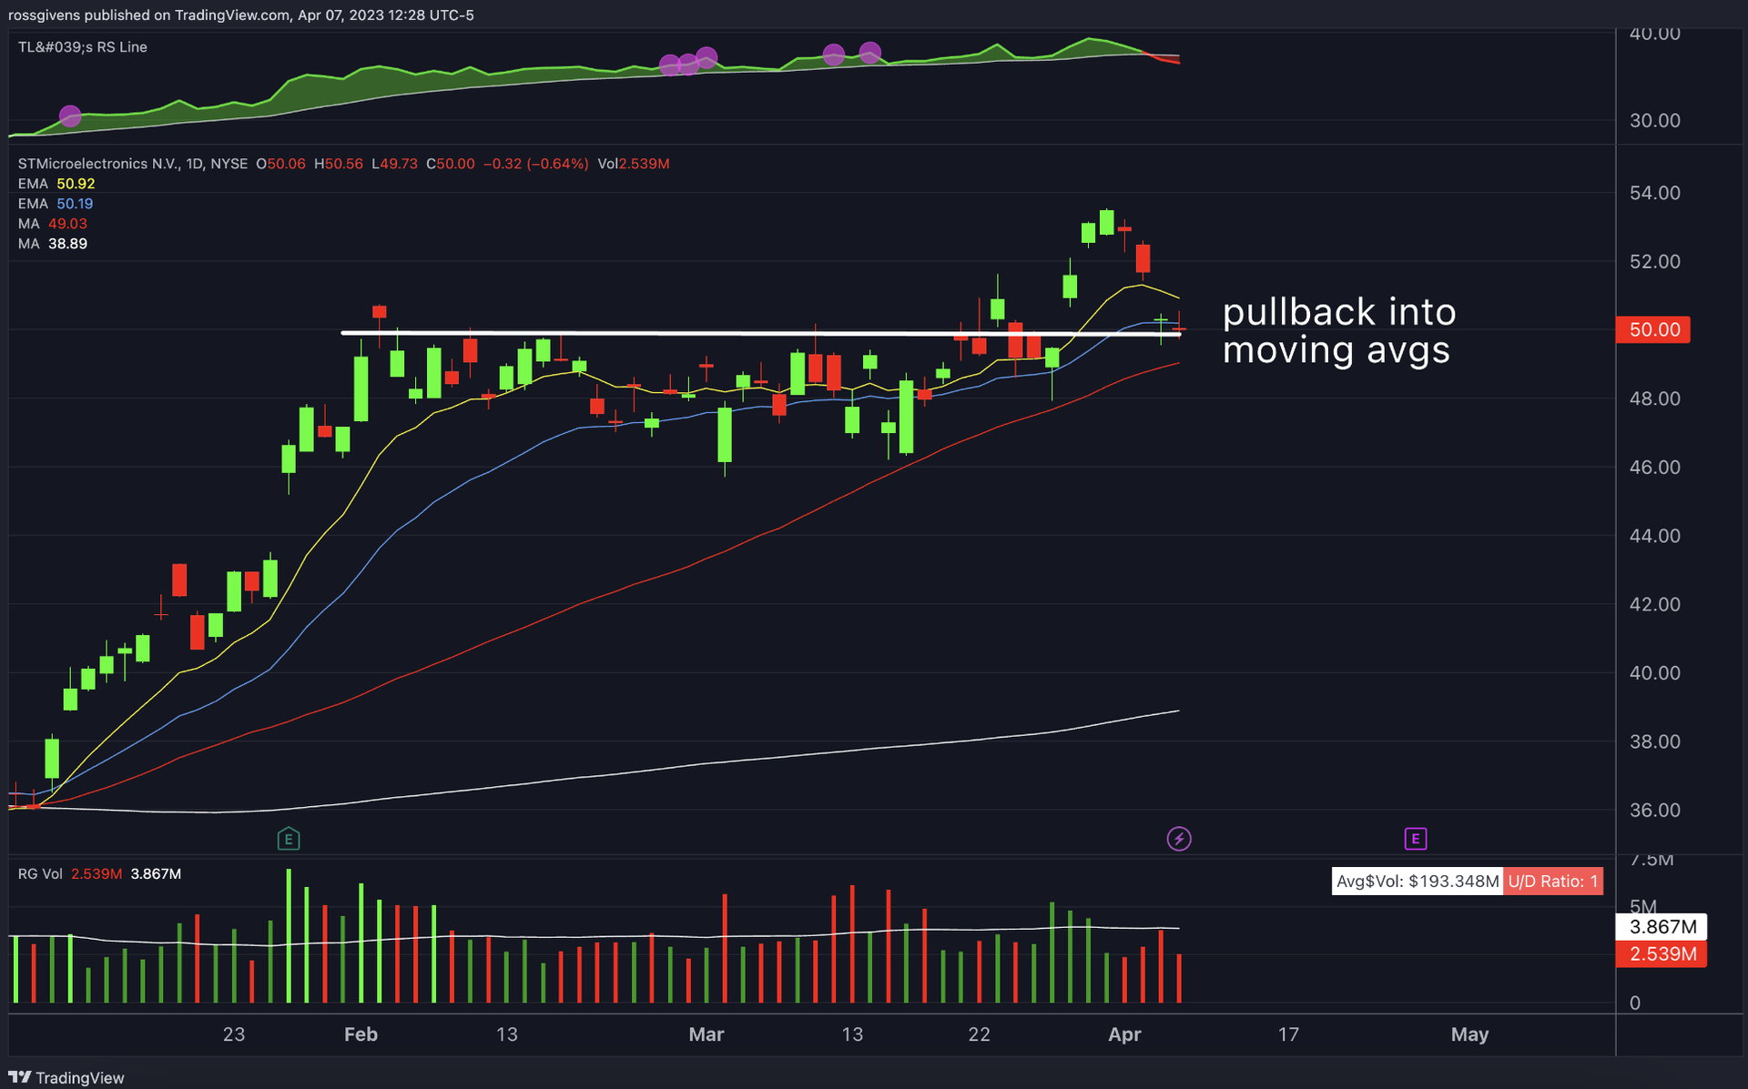The width and height of the screenshot is (1748, 1089).
Task: Click the last purple dot on RS Line
Action: click(870, 53)
